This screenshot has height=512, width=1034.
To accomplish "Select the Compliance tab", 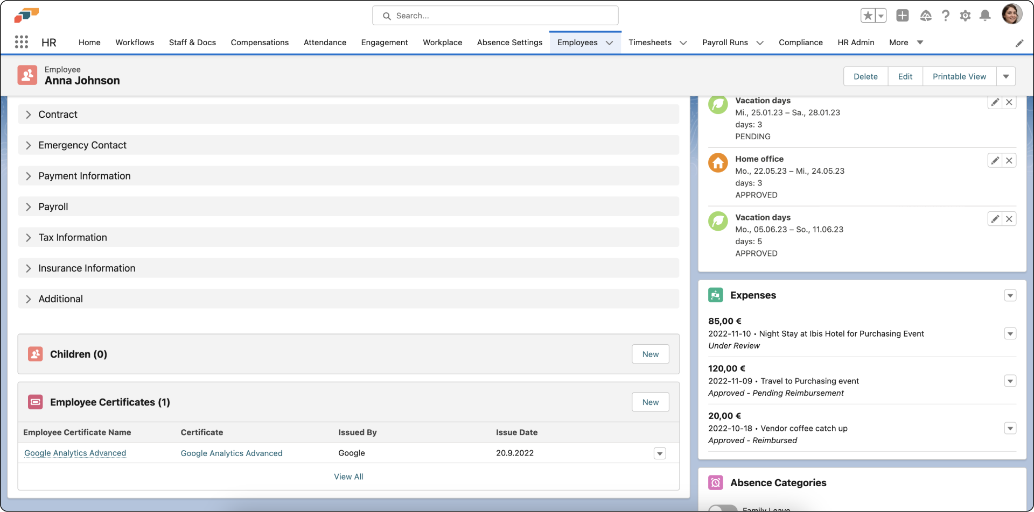I will tap(801, 42).
